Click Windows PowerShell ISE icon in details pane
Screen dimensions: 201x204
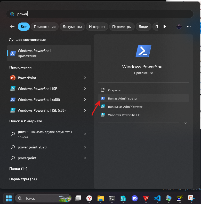pos(103,115)
